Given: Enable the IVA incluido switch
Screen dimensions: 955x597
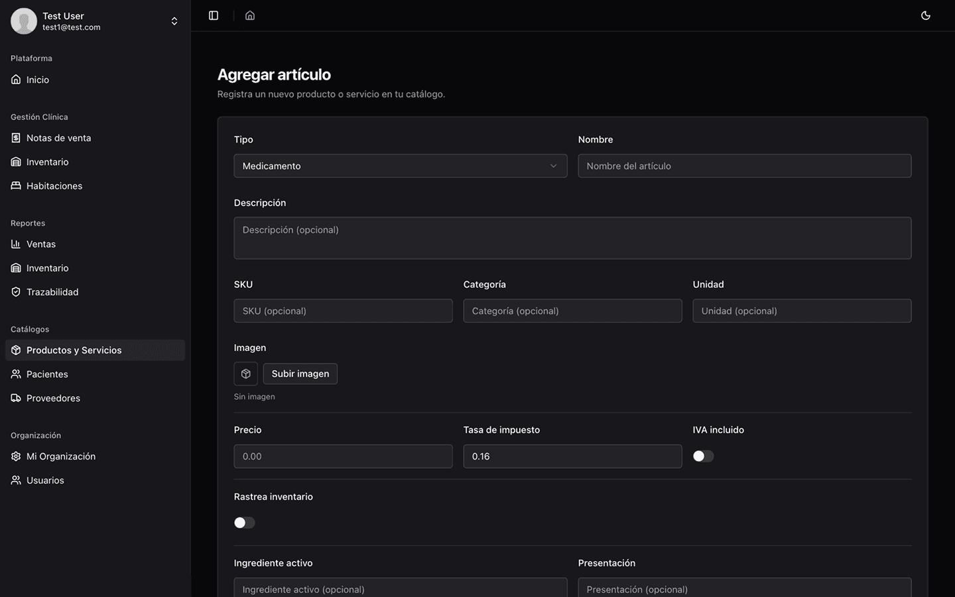Looking at the screenshot, I should [x=703, y=456].
